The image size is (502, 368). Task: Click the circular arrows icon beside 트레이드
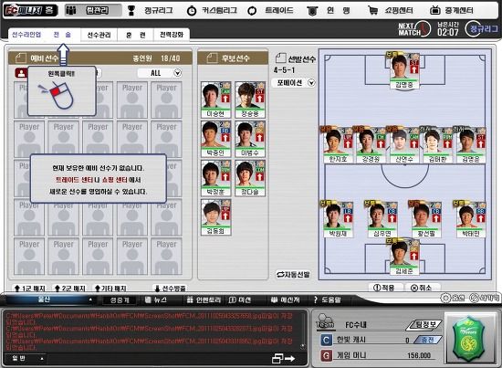[x=252, y=11]
